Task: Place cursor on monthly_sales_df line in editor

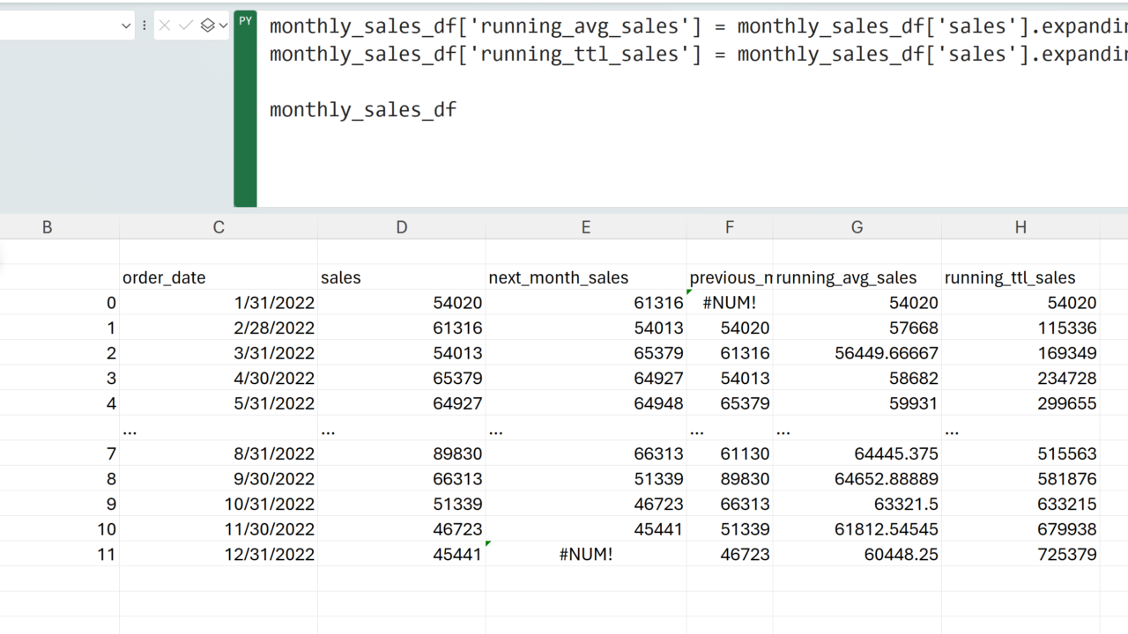Action: pos(363,110)
